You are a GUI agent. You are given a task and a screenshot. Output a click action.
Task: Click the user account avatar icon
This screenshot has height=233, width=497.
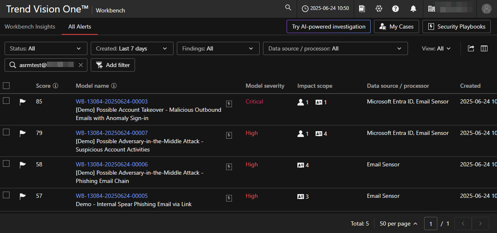point(486,9)
